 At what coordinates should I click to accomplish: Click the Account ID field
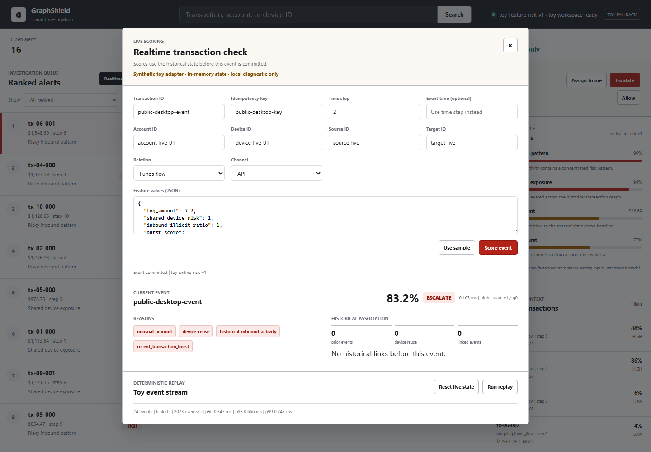coord(179,142)
